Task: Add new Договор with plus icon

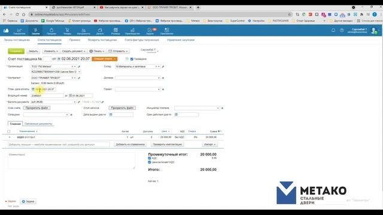Action: (x=163, y=78)
